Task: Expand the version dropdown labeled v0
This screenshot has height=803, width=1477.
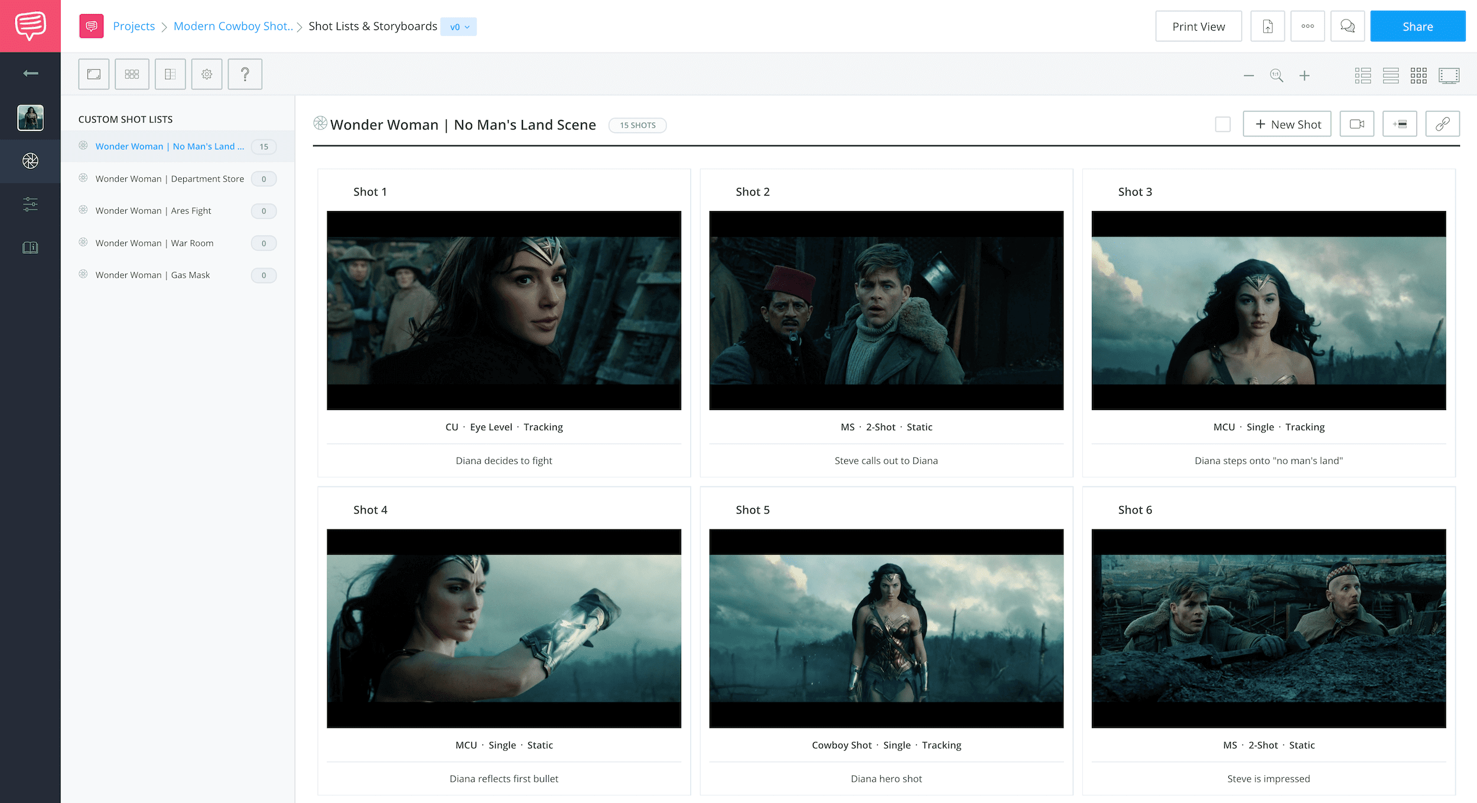Action: click(458, 27)
